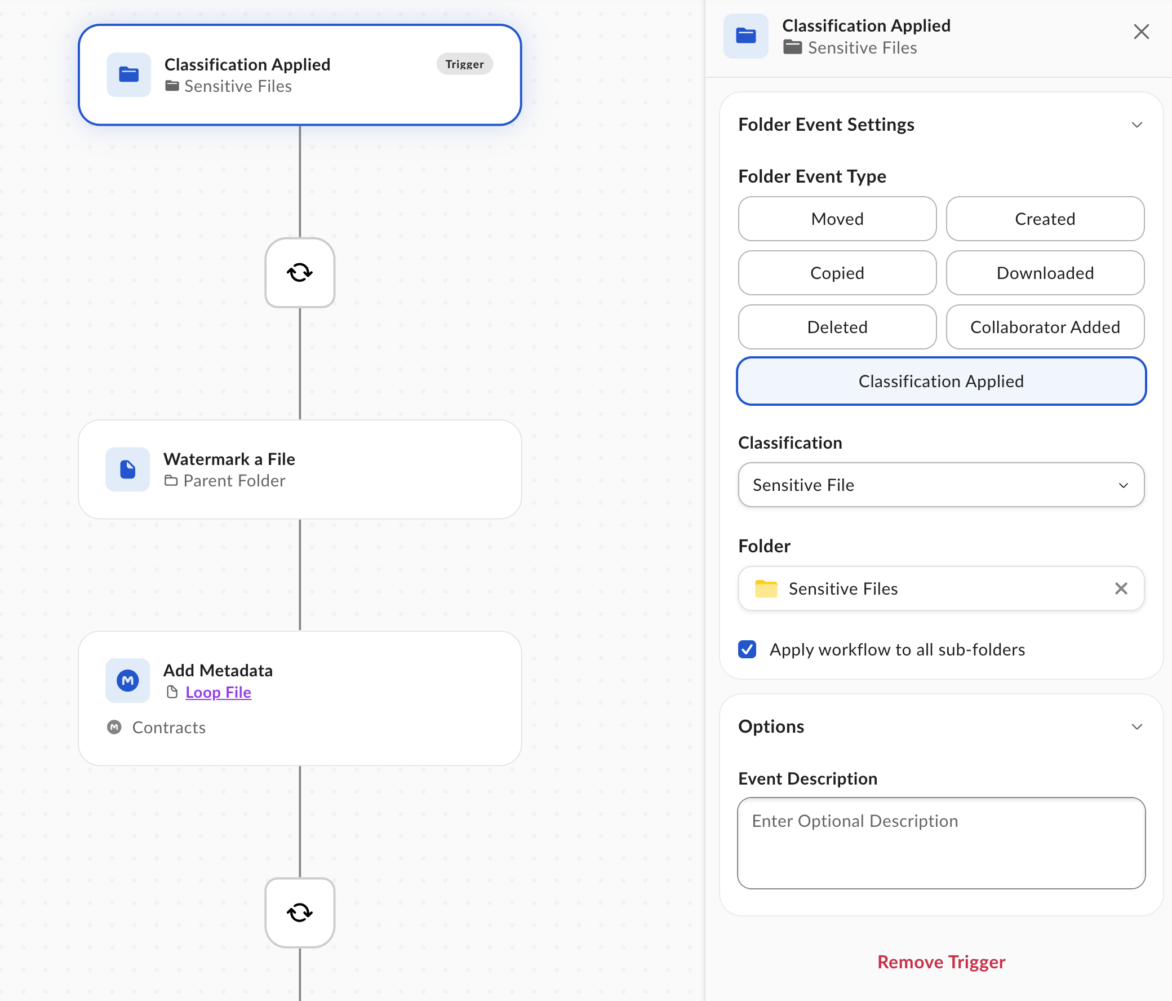Collapse the Folder Event Settings section
Viewport: 1172px width, 1001px height.
[x=1137, y=125]
